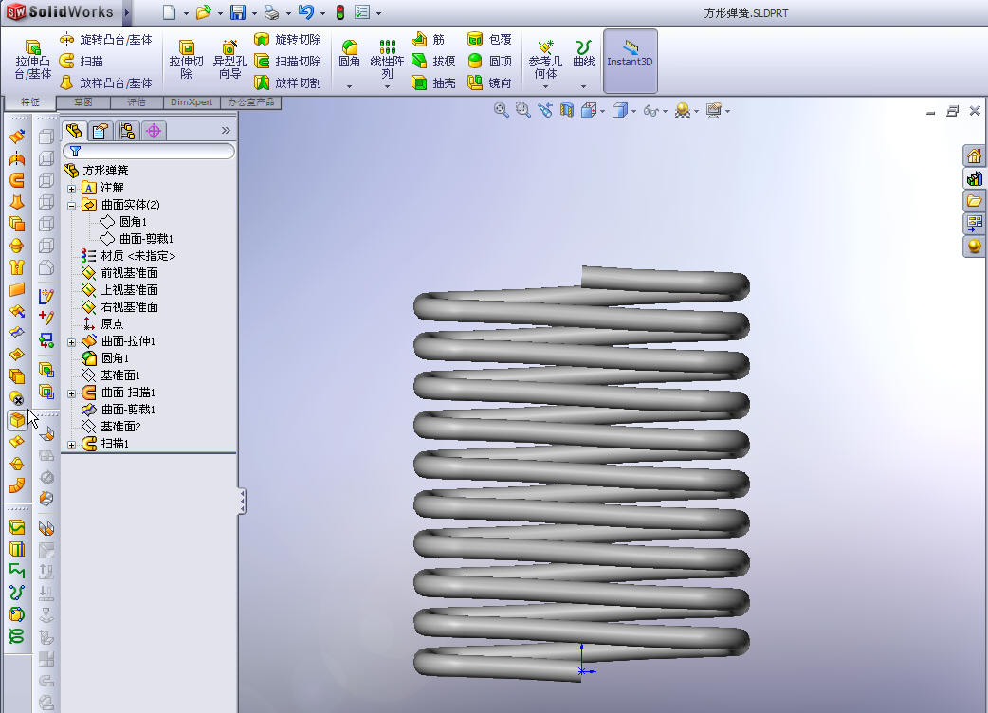Screen dimensions: 988x713
Task: Select the 上视基准面 (Top Plane) tree item
Action: point(119,290)
